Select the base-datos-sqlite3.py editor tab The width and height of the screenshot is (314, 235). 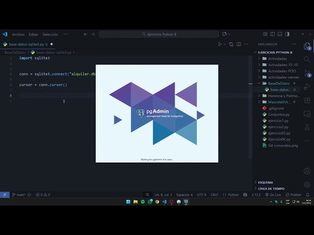(x=26, y=44)
